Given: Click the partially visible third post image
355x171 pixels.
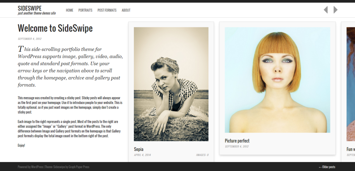Looking at the screenshot, I should click(x=351, y=84).
